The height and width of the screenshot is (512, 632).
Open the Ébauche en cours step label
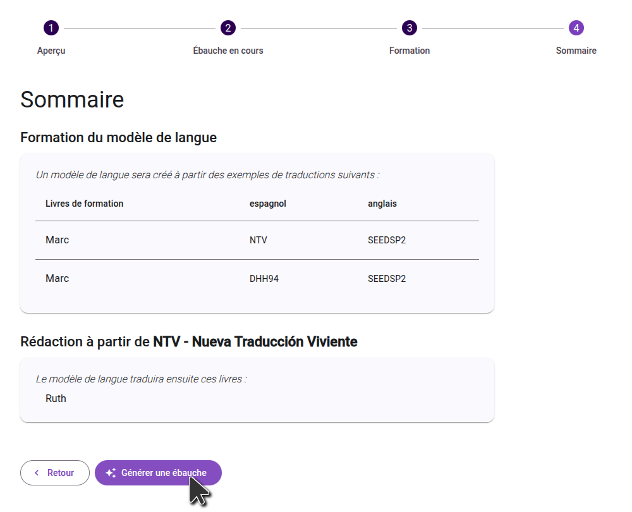[228, 51]
